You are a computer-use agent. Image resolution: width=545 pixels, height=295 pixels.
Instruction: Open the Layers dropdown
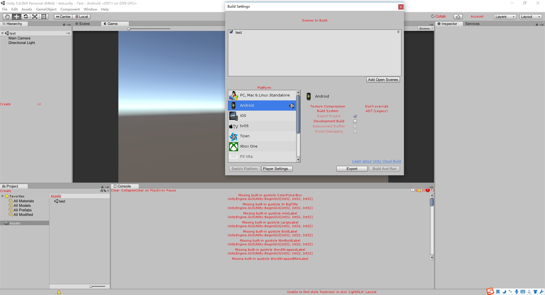pyautogui.click(x=505, y=17)
